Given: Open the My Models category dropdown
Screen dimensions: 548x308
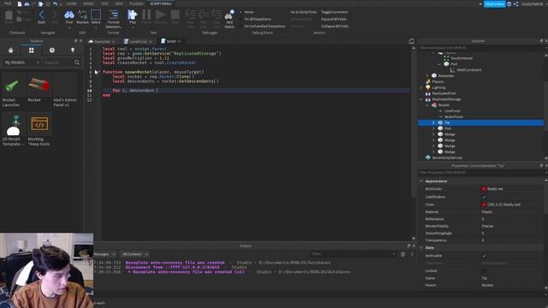Looking at the screenshot, I should coord(21,62).
